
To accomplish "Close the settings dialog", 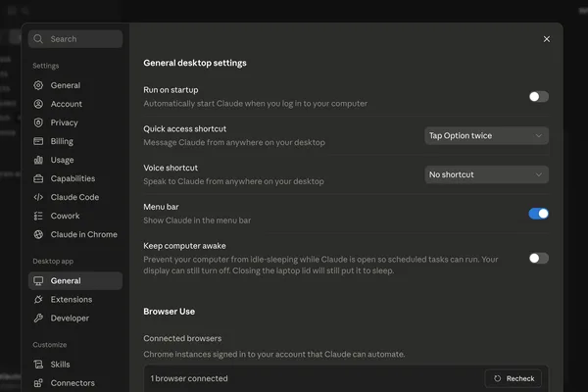I will click(547, 39).
